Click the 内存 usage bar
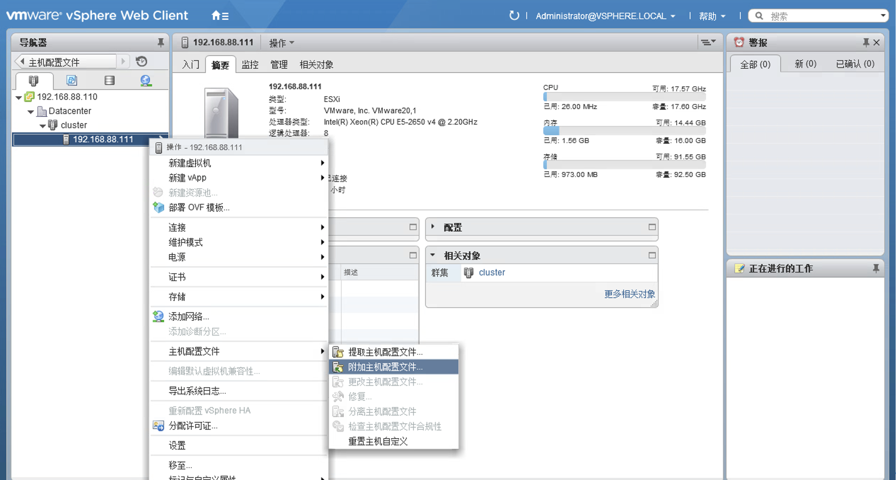 pos(624,131)
